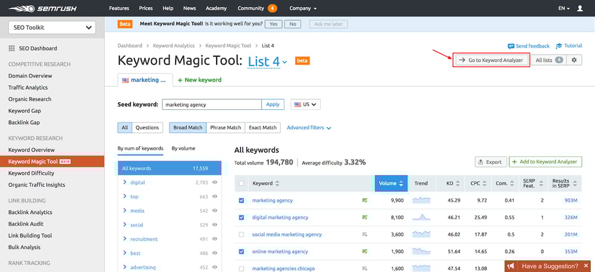Click the Export button
Viewport: 595px width, 272px height.
(x=491, y=162)
